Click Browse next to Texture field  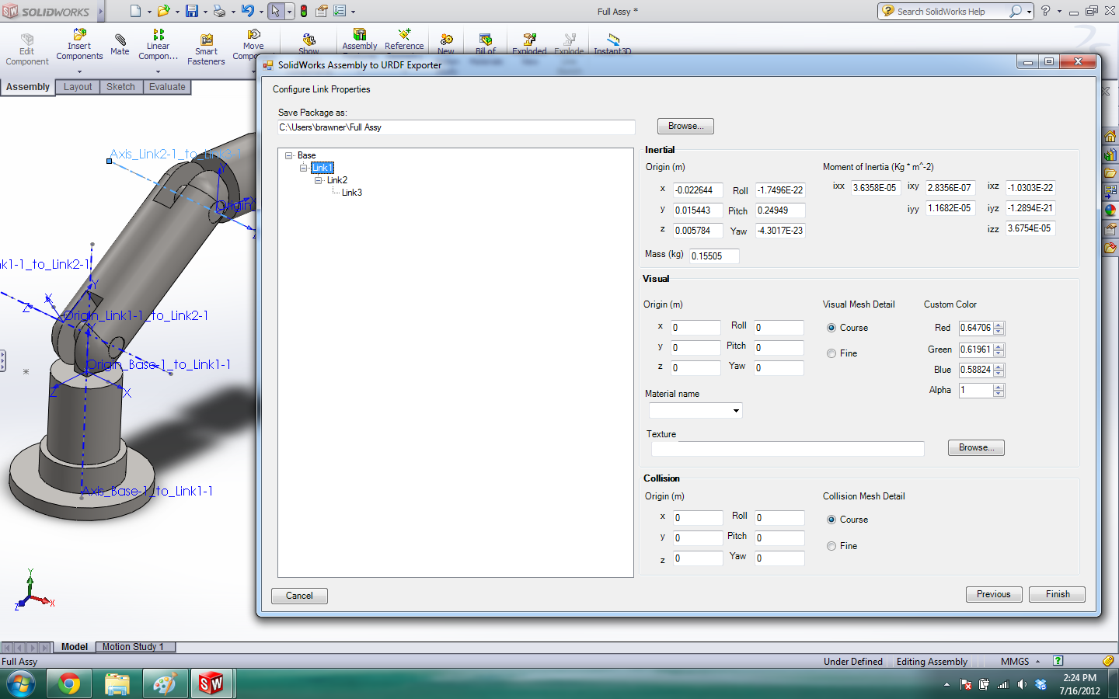pos(975,447)
